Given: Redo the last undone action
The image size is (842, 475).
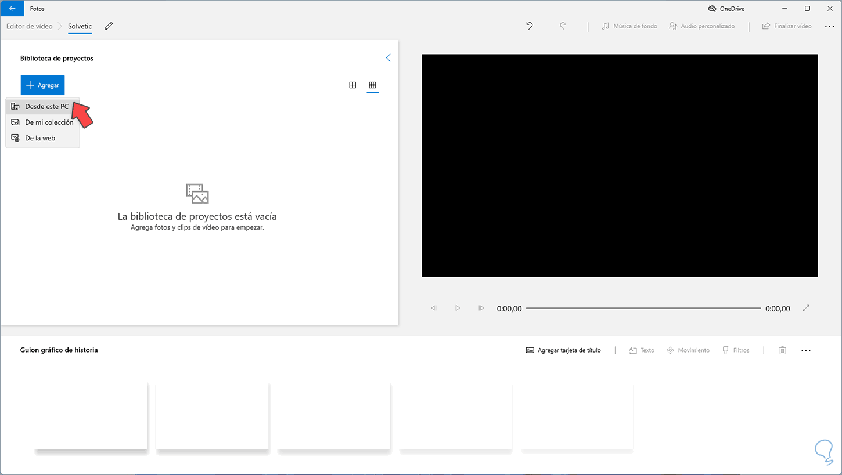Looking at the screenshot, I should 563,26.
